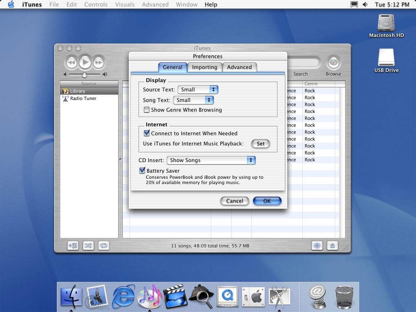Image resolution: width=416 pixels, height=312 pixels.
Task: Click the low-volume speaker icon
Action: point(65,75)
